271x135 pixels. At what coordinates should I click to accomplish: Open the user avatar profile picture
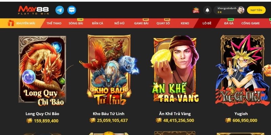click(241, 10)
